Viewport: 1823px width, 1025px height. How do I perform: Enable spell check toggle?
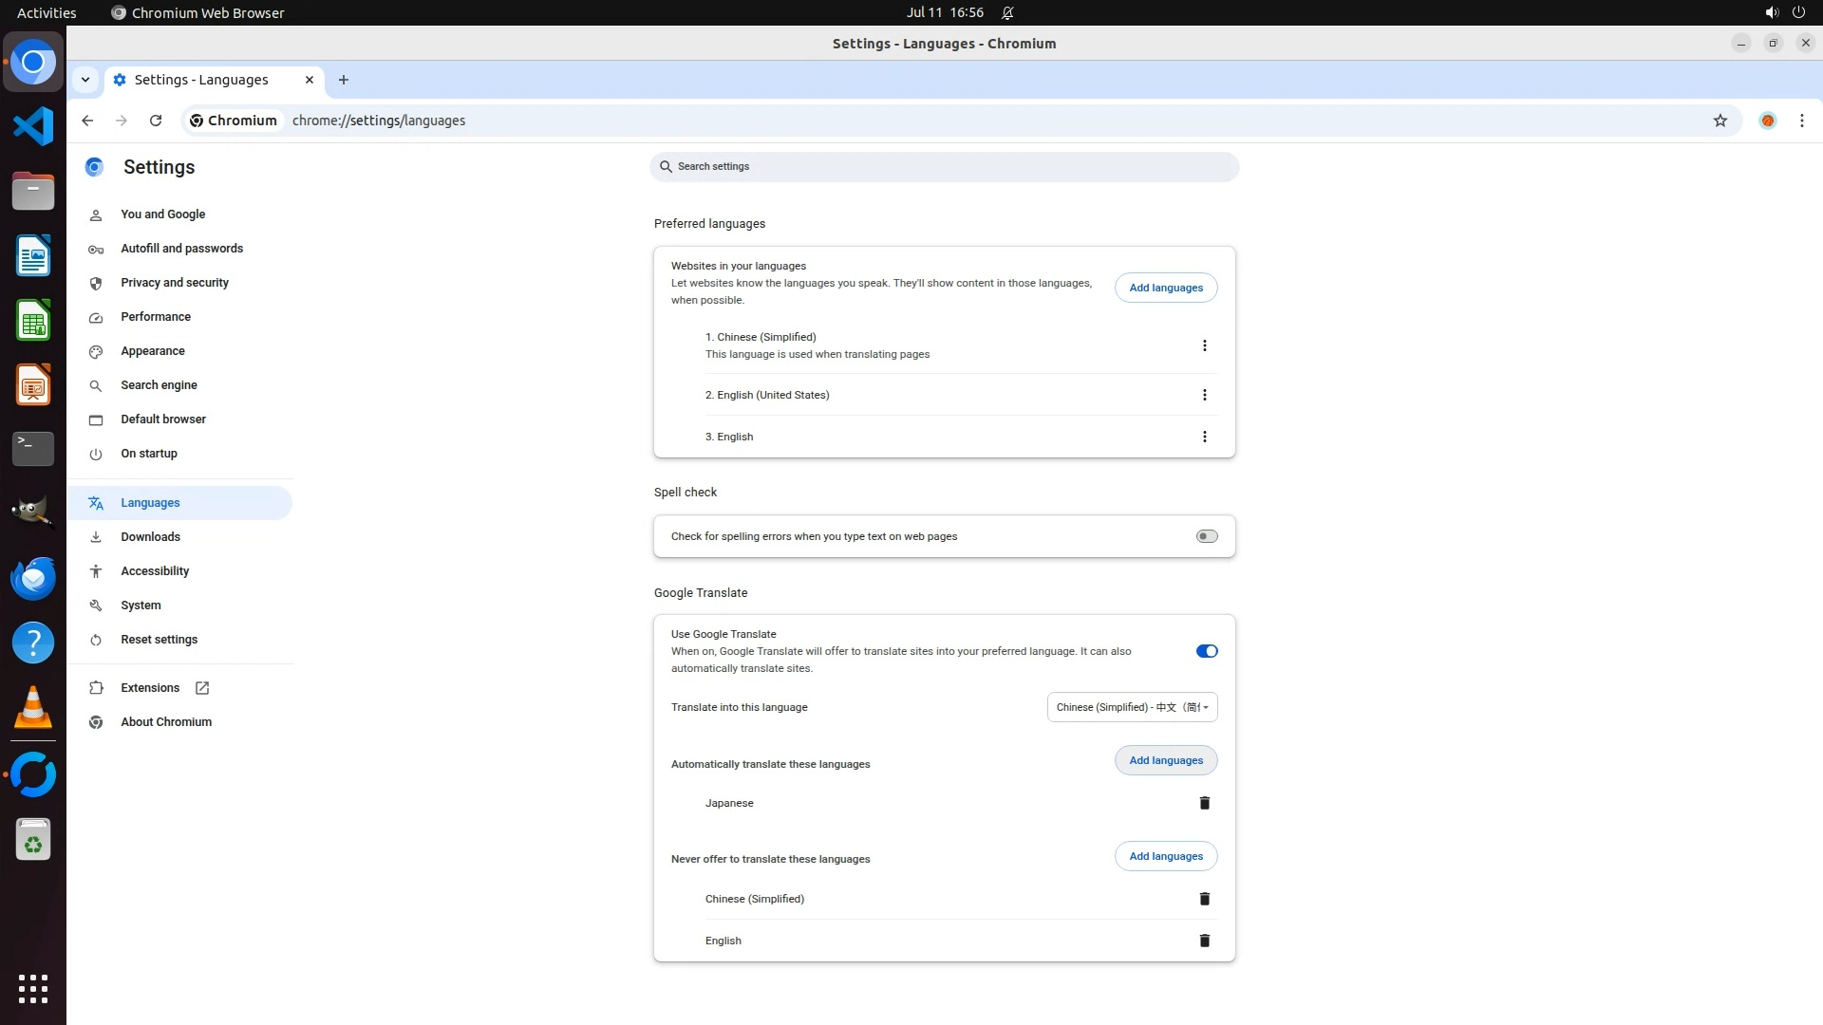point(1206,536)
